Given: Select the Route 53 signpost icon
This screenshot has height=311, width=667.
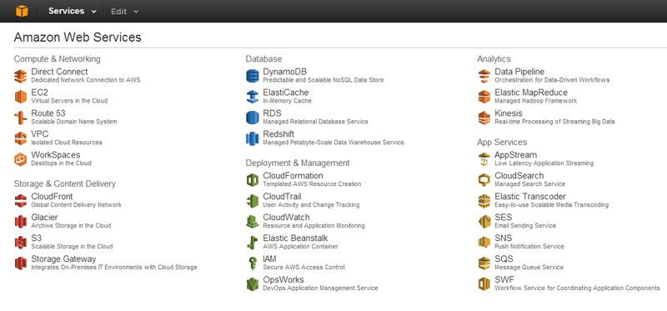Looking at the screenshot, I should click(x=20, y=118).
